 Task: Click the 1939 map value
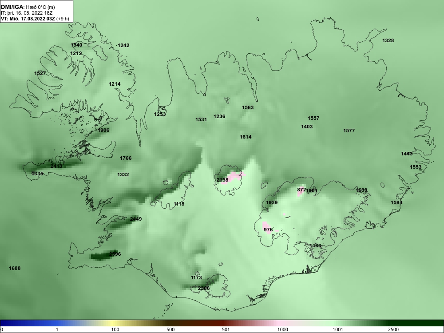point(272,202)
